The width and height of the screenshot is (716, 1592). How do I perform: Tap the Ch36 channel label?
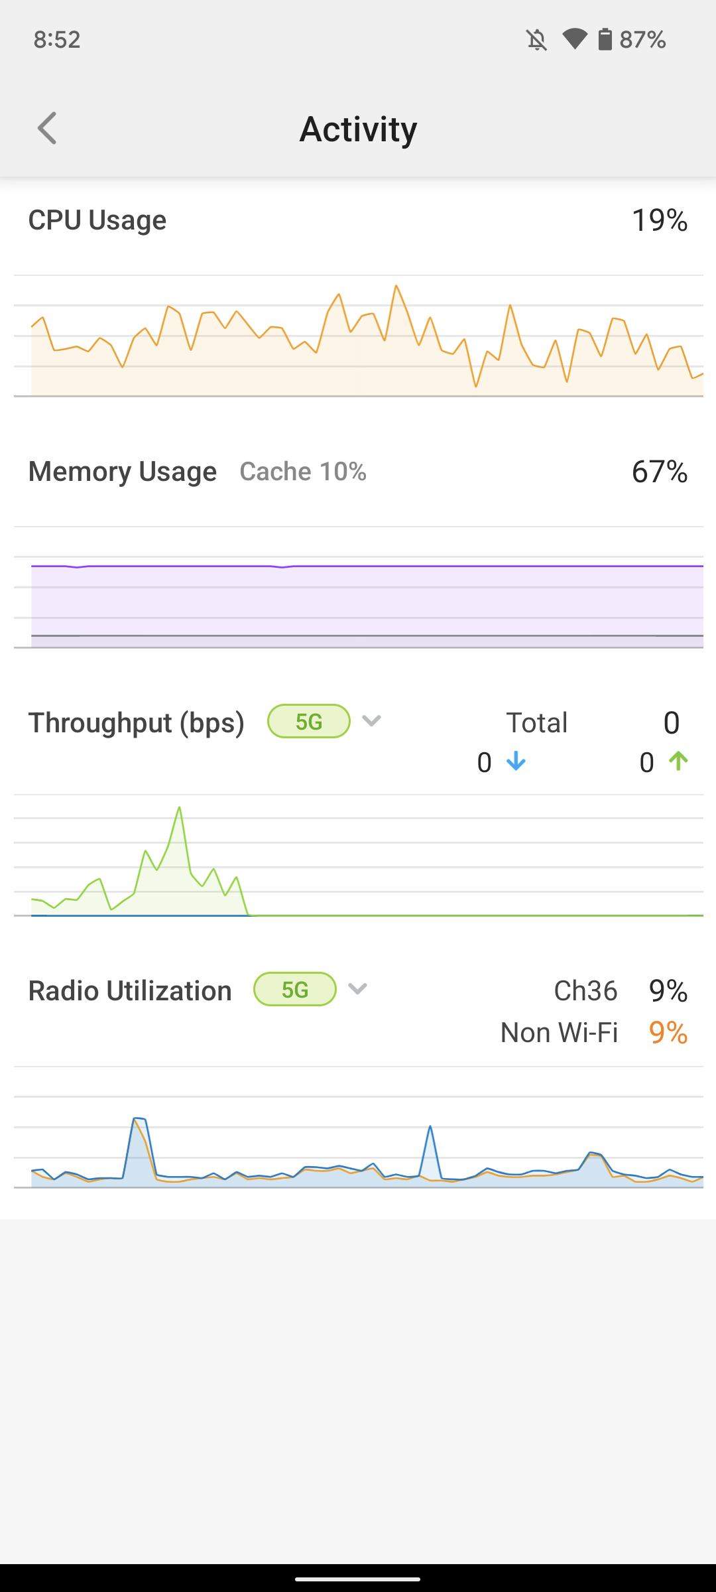[x=585, y=990]
